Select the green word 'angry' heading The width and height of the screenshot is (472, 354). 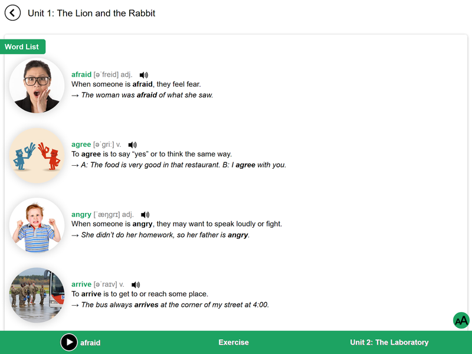point(81,215)
